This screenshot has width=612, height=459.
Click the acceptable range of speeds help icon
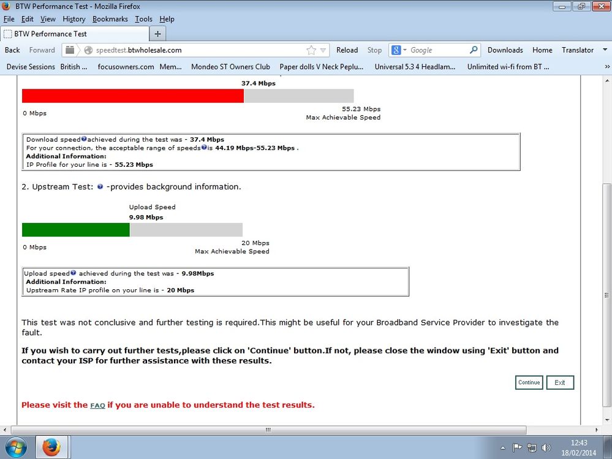pos(204,147)
